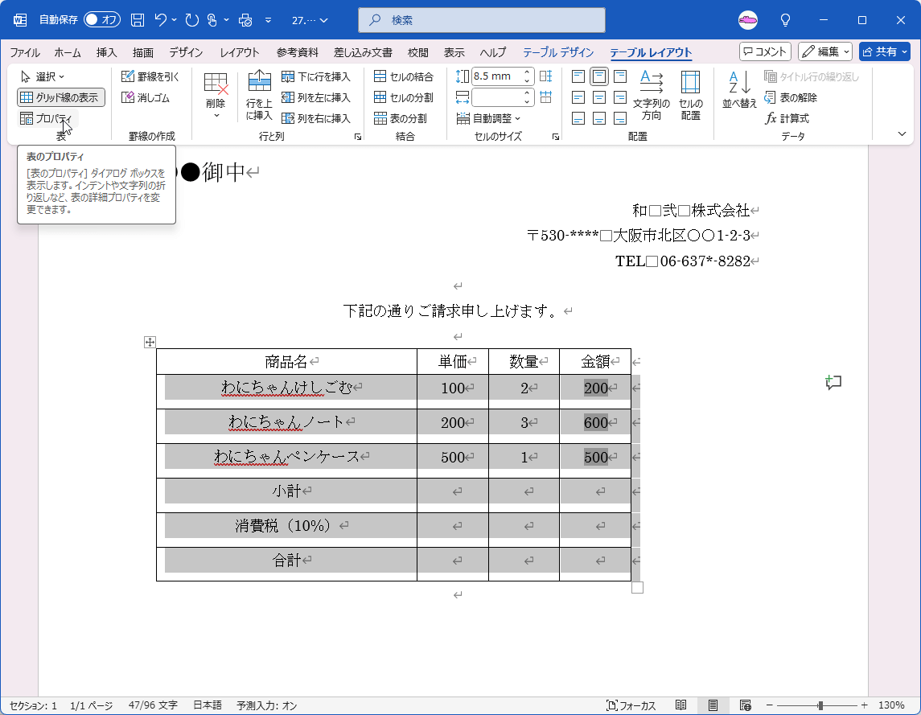Toggle 自動保存 autosave switch
Viewport: 921px width, 715px height.
[x=102, y=20]
